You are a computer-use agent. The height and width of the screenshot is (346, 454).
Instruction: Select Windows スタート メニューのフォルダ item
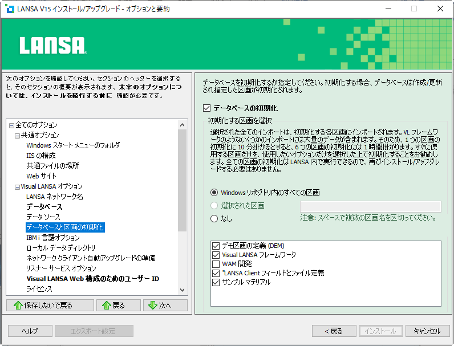pos(73,145)
